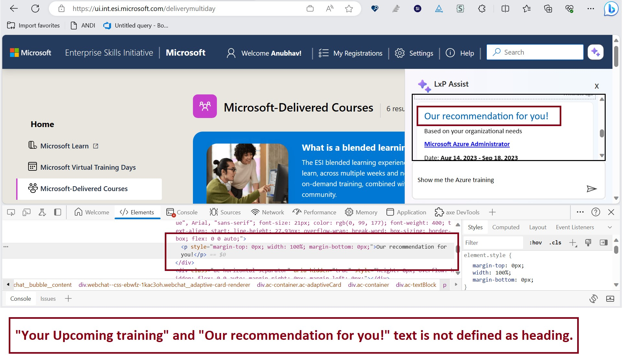Toggle device emulation mode in DevTools
628x355 pixels.
click(27, 212)
